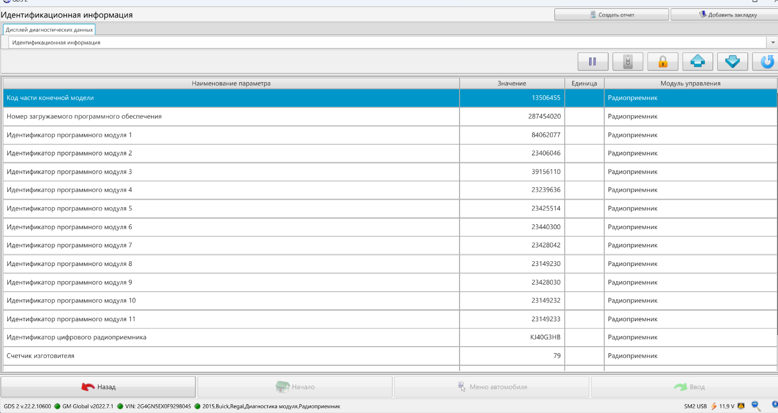Move selected parameter up with blue arrow
The height and width of the screenshot is (413, 778).
pos(698,62)
